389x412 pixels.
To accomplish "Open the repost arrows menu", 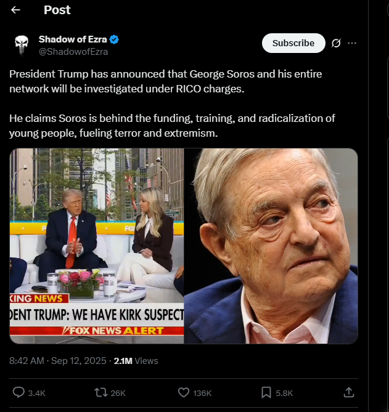I will [99, 392].
